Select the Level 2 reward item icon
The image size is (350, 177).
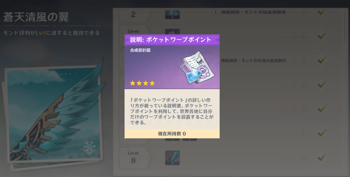[172, 14]
